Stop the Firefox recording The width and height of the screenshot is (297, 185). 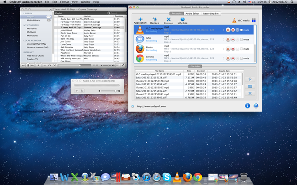point(233,49)
